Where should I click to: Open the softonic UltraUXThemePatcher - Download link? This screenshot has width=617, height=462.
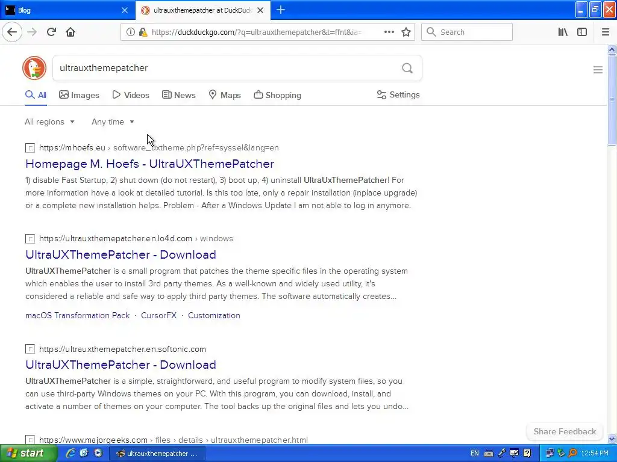pos(121,365)
